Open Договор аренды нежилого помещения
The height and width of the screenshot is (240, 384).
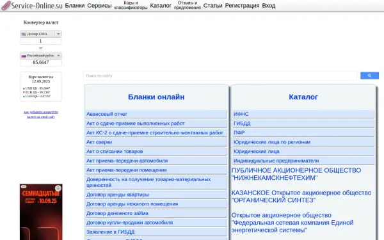point(156,204)
